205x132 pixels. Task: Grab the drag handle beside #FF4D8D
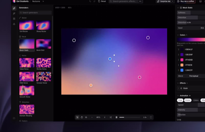tap(179, 60)
